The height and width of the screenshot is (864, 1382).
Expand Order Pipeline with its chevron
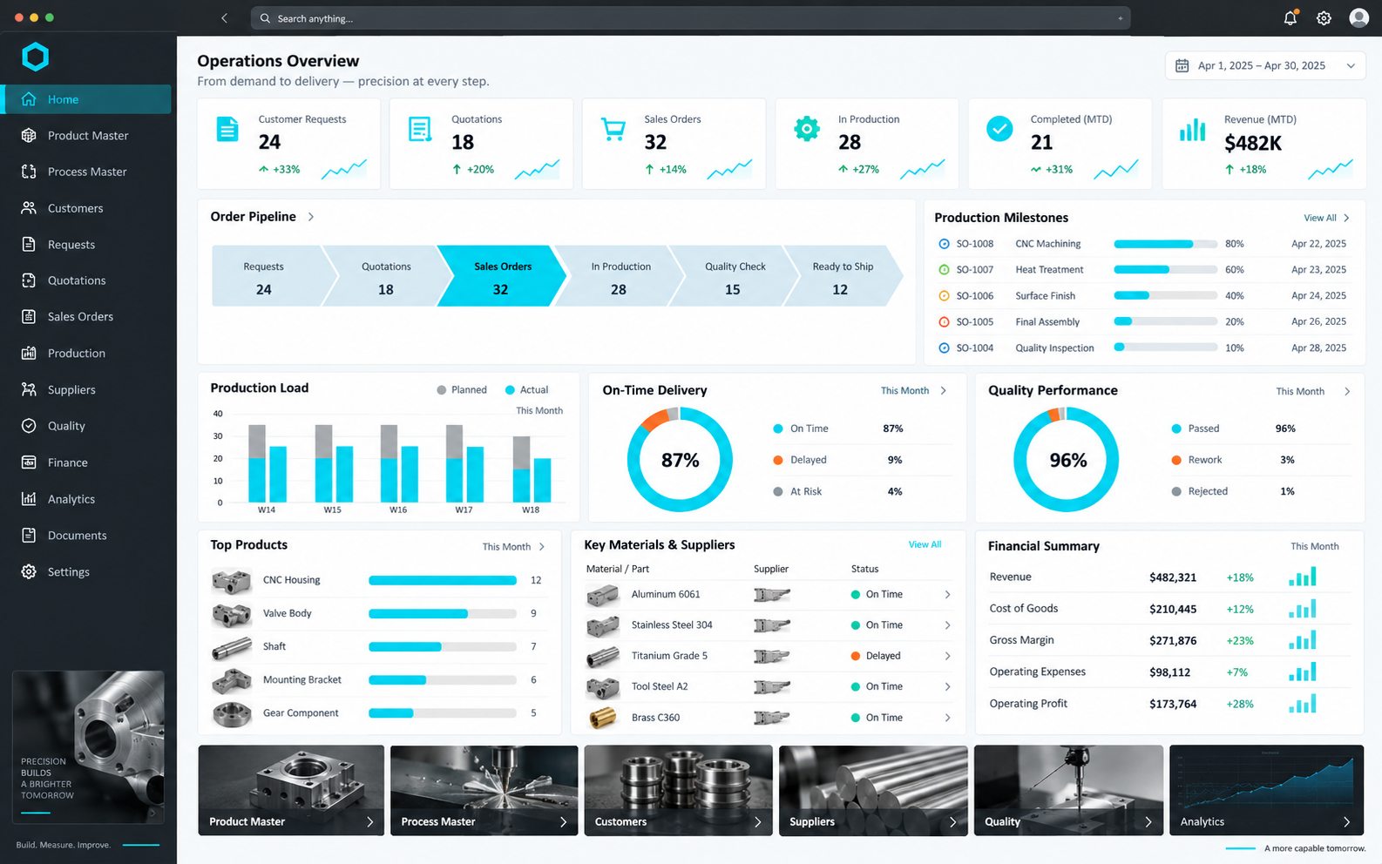tap(311, 217)
